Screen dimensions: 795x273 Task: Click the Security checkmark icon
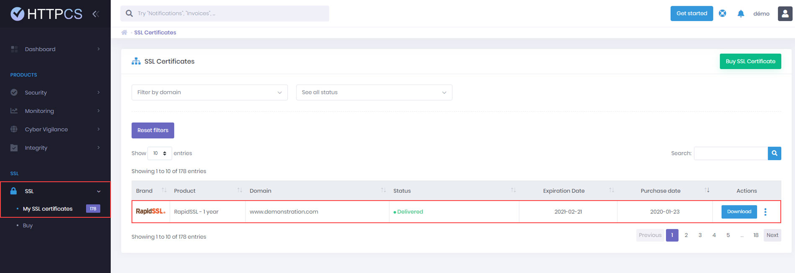[x=14, y=92]
